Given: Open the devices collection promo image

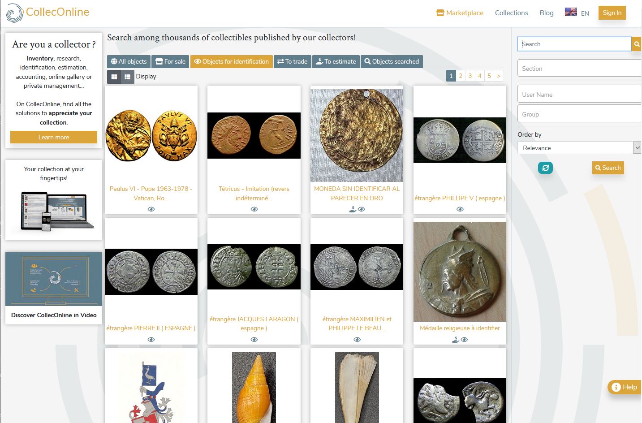Looking at the screenshot, I should 54,211.
